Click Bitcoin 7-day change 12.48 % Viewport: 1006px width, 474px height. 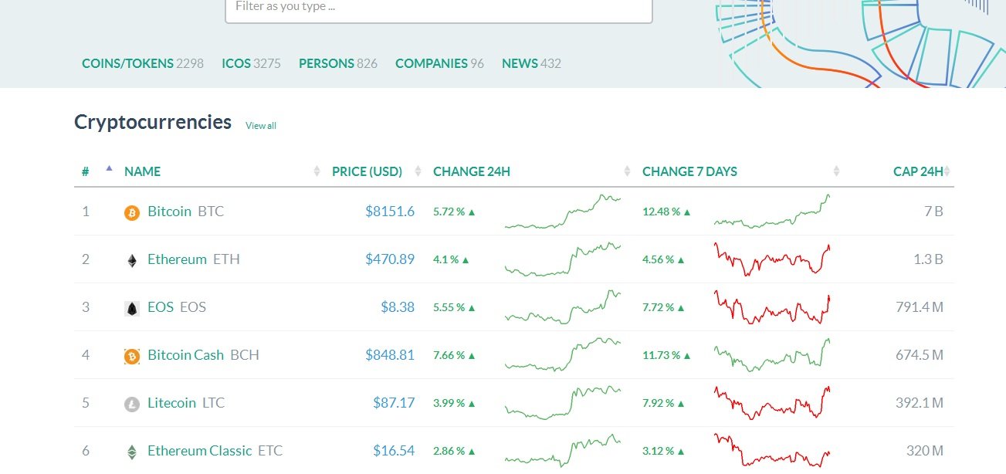click(667, 211)
